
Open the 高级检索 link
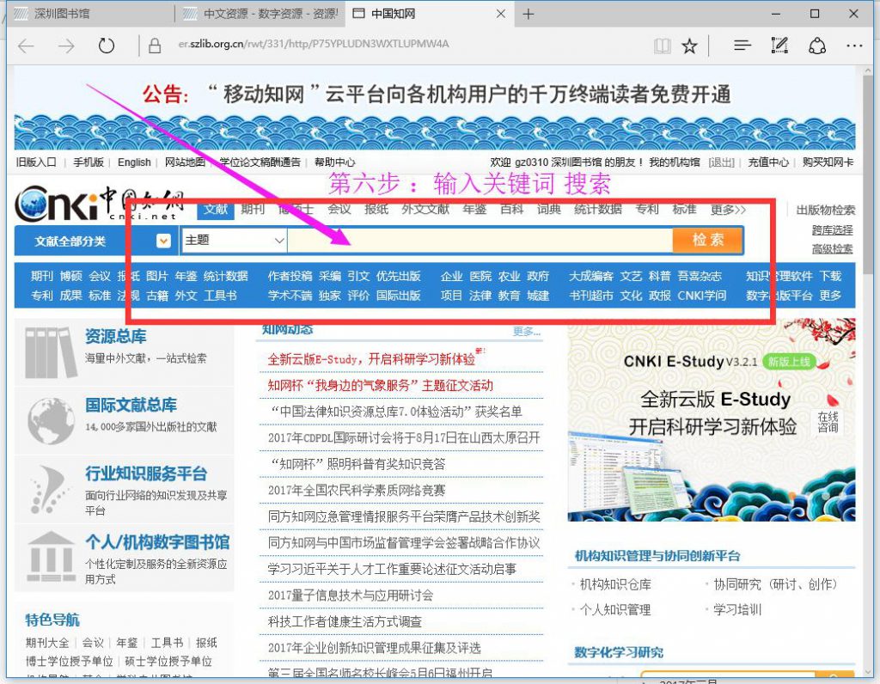click(x=832, y=249)
